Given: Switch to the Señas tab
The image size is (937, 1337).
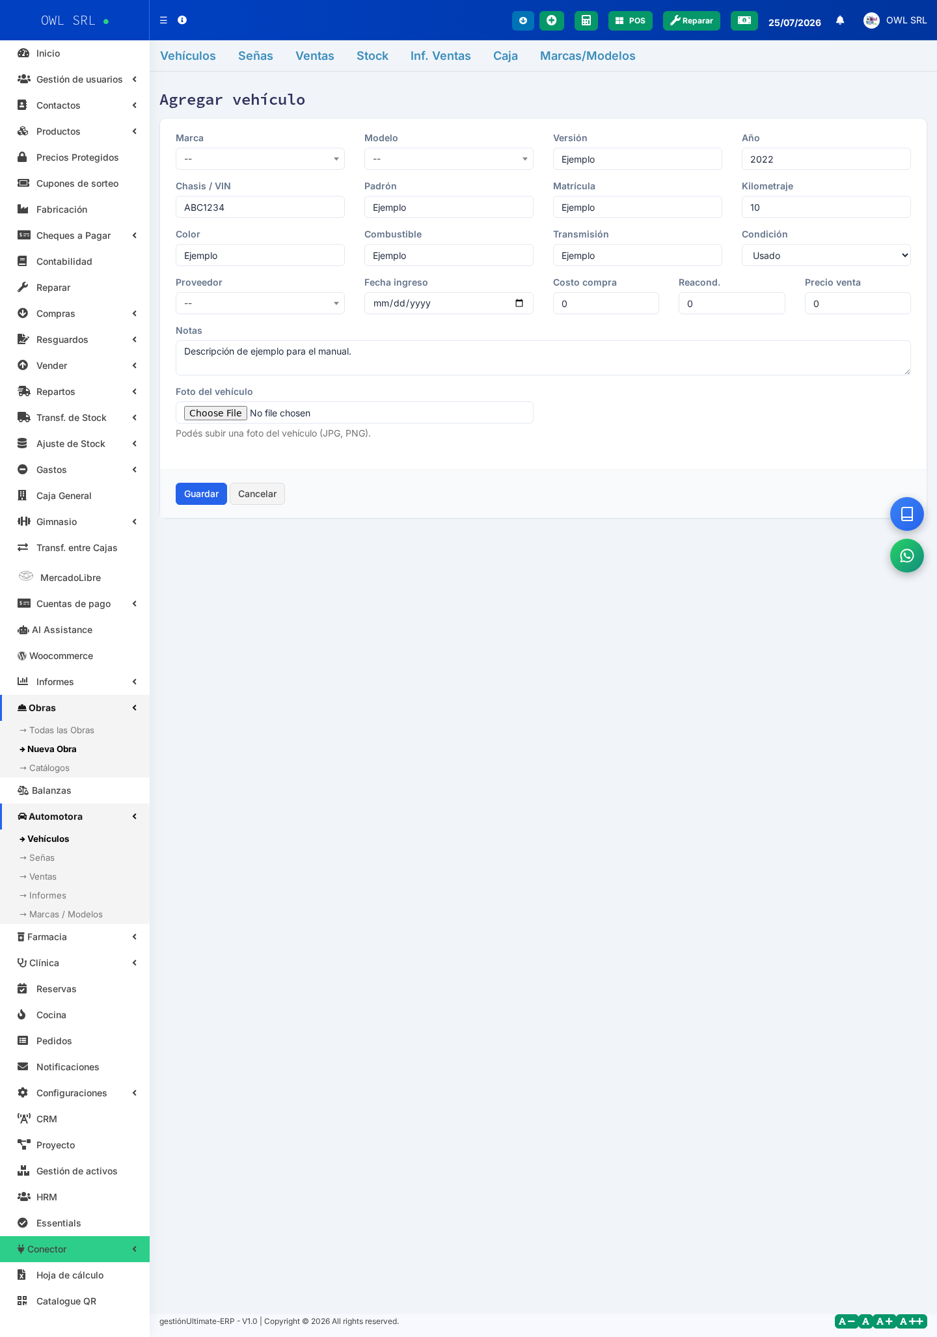Looking at the screenshot, I should pyautogui.click(x=256, y=56).
